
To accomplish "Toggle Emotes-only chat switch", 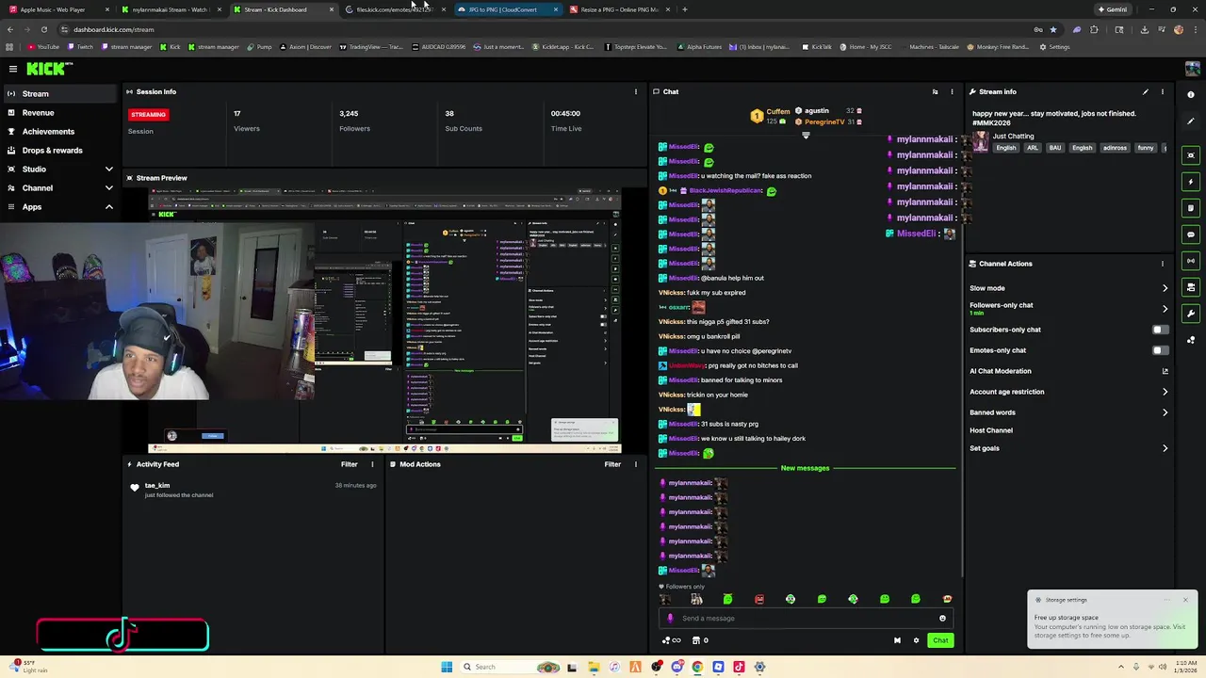I will click(x=1160, y=350).
